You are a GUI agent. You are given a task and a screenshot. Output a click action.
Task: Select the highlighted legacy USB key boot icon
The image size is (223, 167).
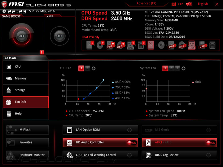192,45
